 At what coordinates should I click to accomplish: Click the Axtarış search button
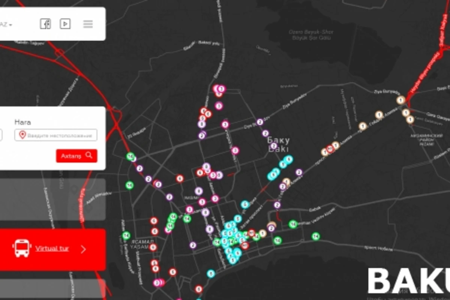pyautogui.click(x=76, y=156)
